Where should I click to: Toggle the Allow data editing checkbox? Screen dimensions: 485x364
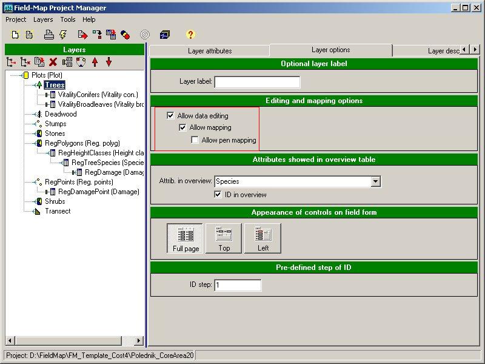pyautogui.click(x=170, y=115)
